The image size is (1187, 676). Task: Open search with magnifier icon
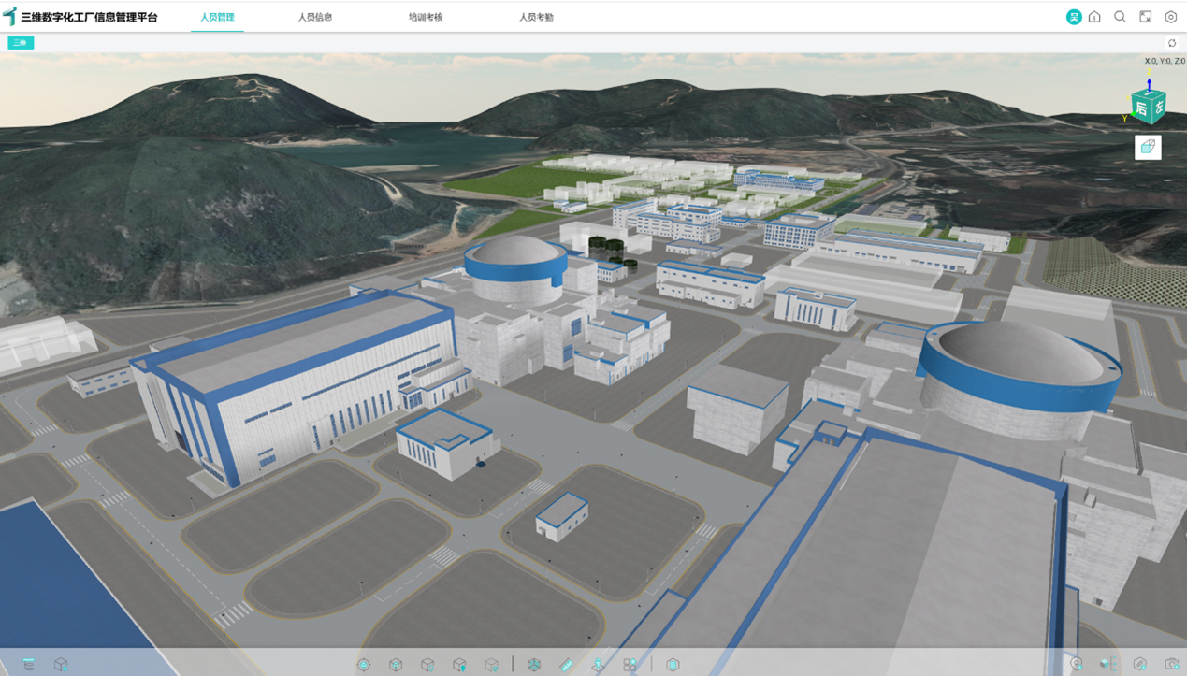click(1120, 17)
